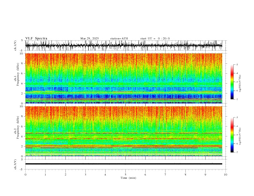Click the "ch.1(V)" waveform axis label
254x196 pixels.
tap(15, 45)
